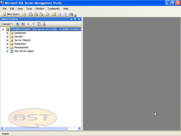Click the New Query button
This screenshot has width=181, height=136.
11,14
